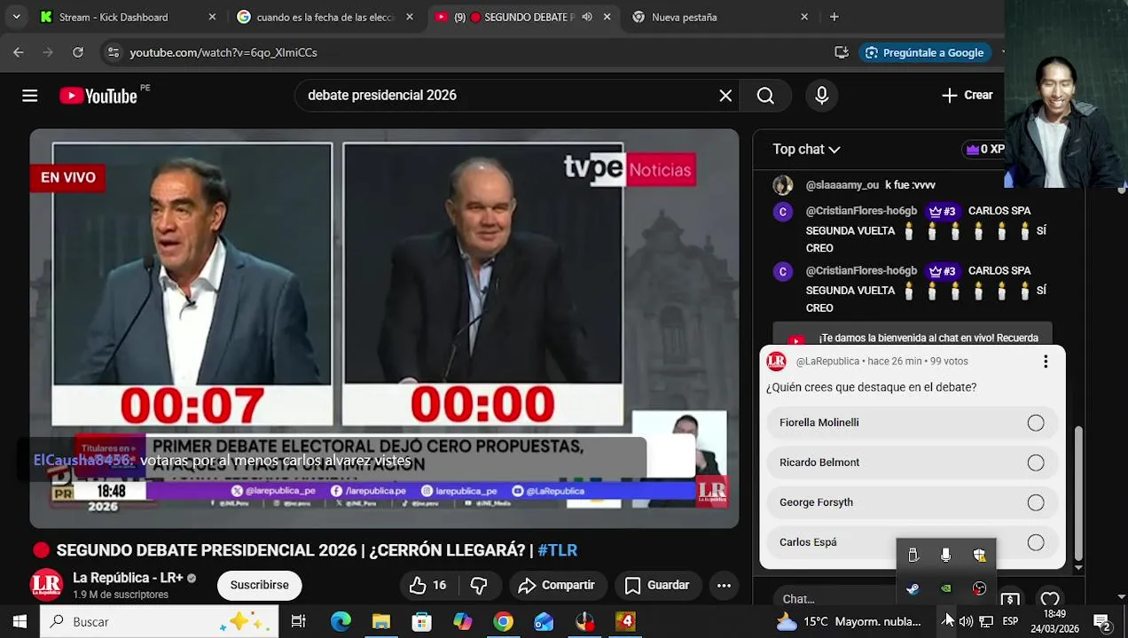The image size is (1128, 638).
Task: Switch to Chrome in taskbar
Action: (503, 621)
